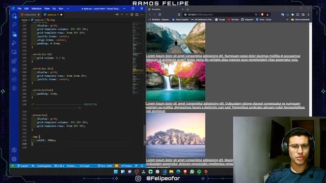Open WhatsApp from the taskbar
Screen dimensions: 326x183
(x=192, y=172)
